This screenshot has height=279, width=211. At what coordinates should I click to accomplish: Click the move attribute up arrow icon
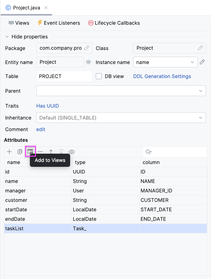51,152
